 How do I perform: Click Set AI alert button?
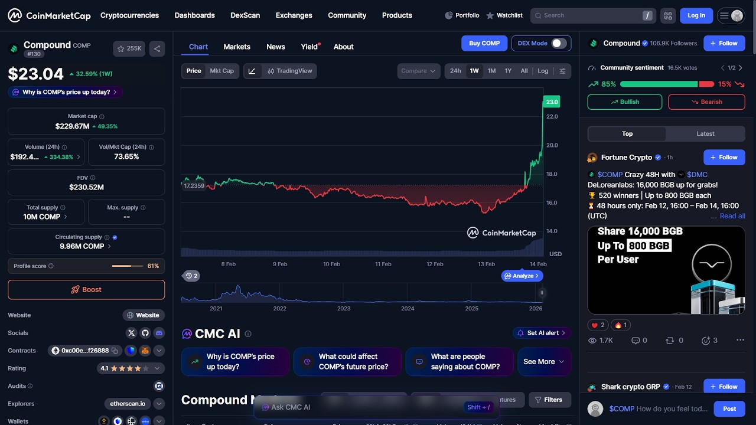(x=542, y=333)
